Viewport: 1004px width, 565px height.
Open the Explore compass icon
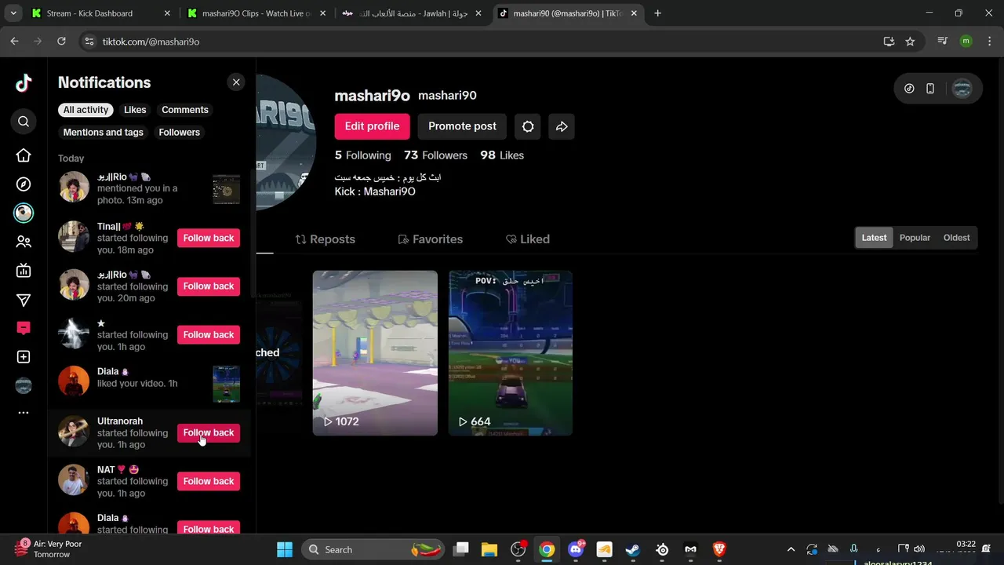(24, 184)
